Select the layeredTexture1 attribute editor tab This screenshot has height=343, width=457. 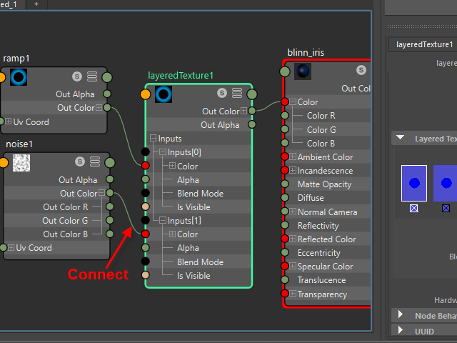[x=425, y=44]
